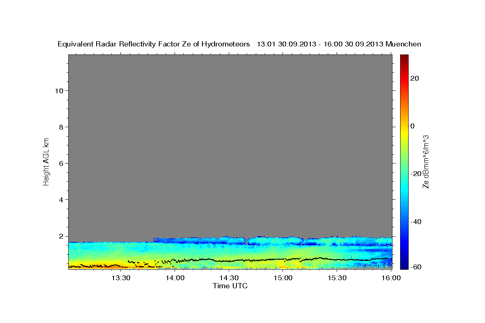
Task: Click the '15:30' time tick label
Action: [x=337, y=278]
